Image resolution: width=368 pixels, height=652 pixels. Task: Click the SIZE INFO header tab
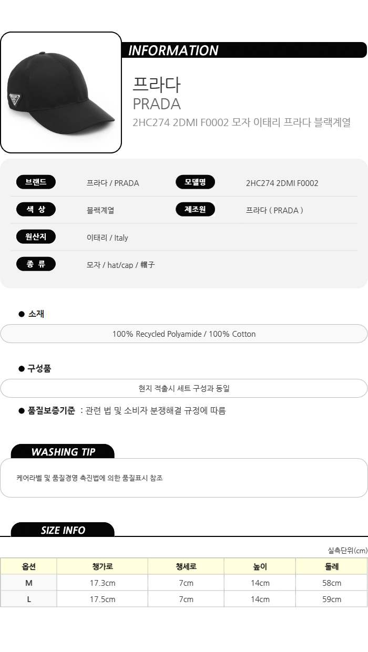click(x=63, y=530)
